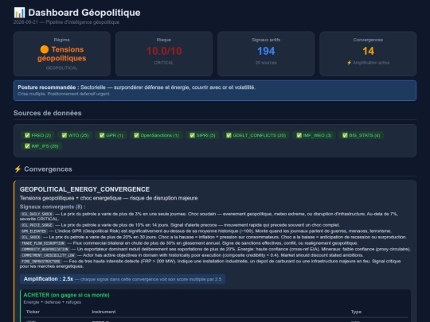Click the 194 active signals value
Screen dimensions: 430x322
266,51
